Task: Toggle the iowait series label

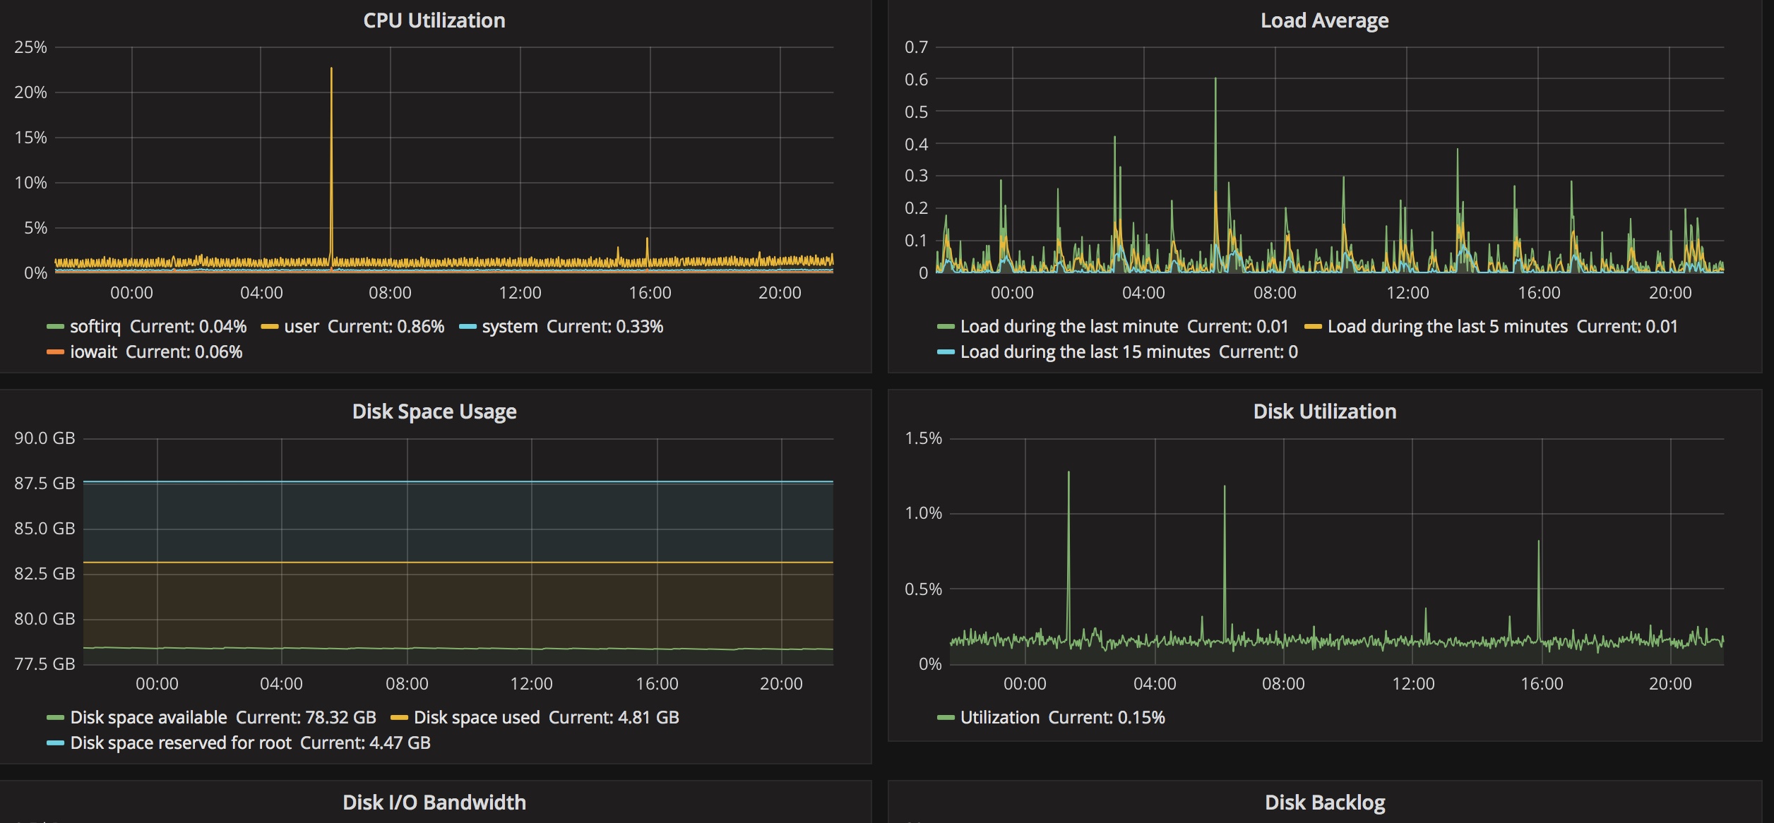Action: pyautogui.click(x=93, y=352)
